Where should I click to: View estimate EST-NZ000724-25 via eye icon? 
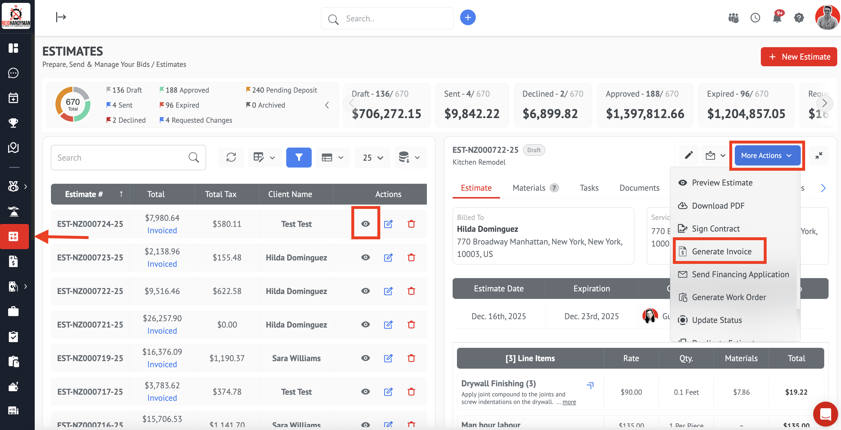(x=365, y=224)
